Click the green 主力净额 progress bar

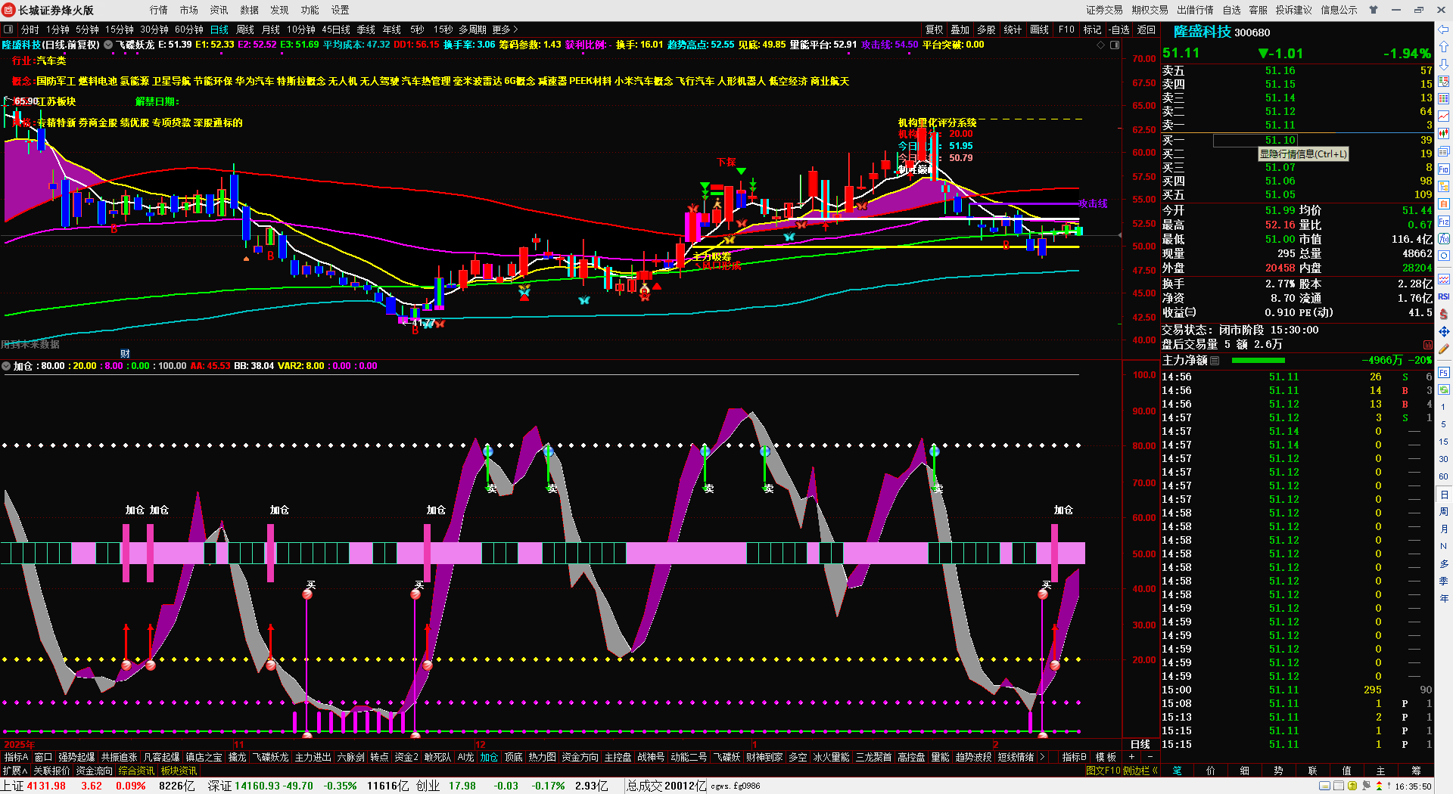pos(1259,361)
